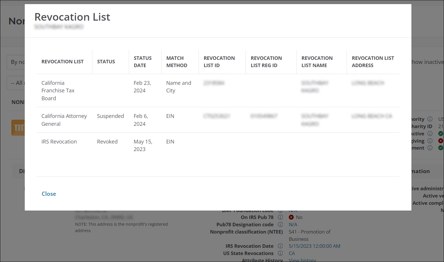Click the CA state revocations link
Image resolution: width=444 pixels, height=262 pixels.
[292, 253]
